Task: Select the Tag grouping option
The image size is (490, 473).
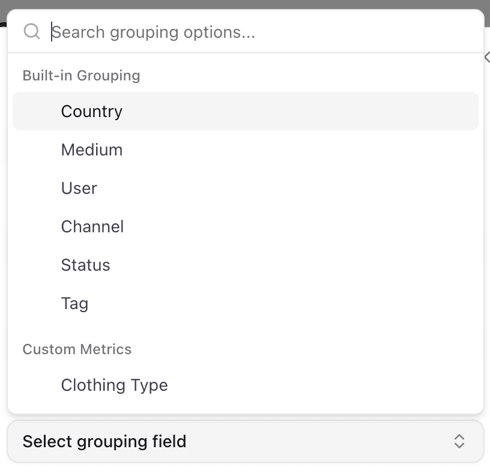Action: (x=74, y=303)
